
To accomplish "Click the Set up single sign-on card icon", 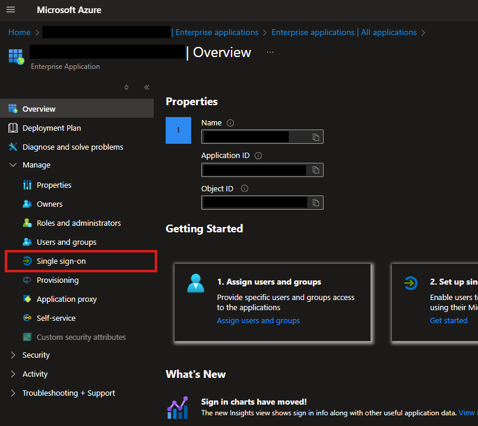I will [411, 283].
